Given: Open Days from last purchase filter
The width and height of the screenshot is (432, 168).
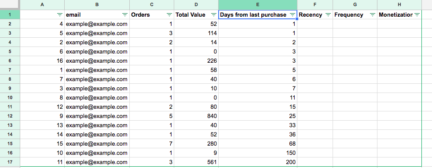Looking at the screenshot, I should 292,15.
